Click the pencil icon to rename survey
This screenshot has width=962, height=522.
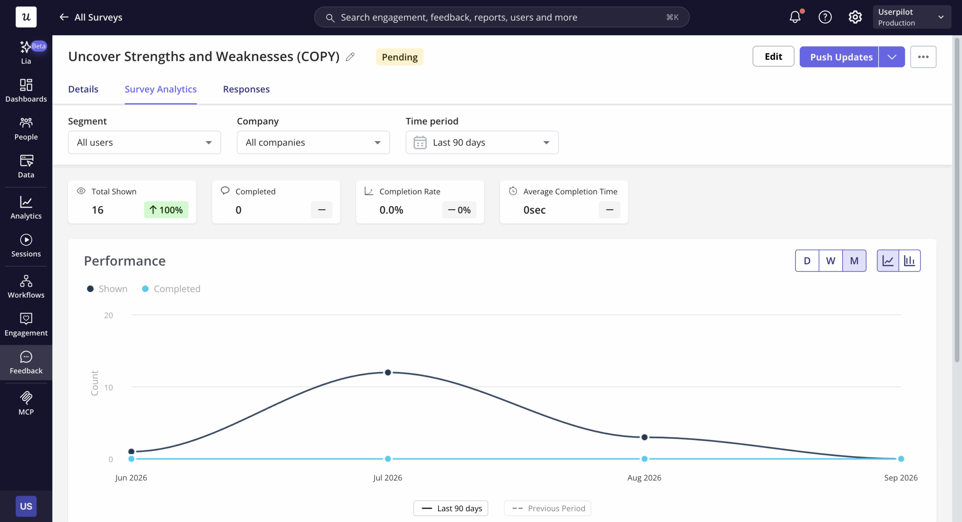tap(350, 57)
